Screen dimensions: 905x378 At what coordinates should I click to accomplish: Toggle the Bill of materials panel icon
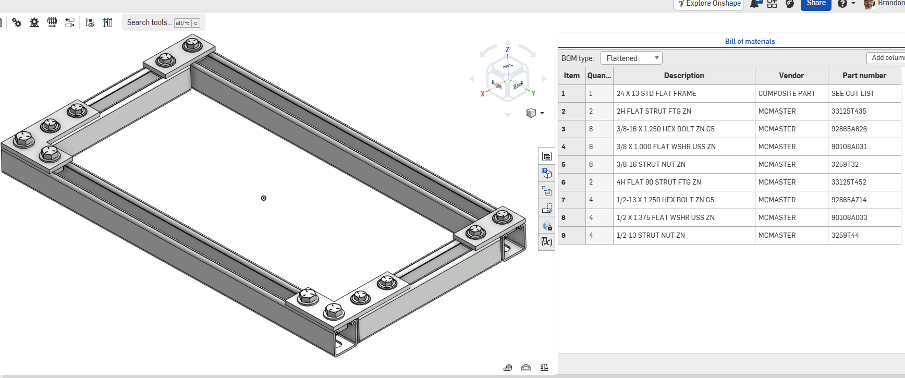547,156
